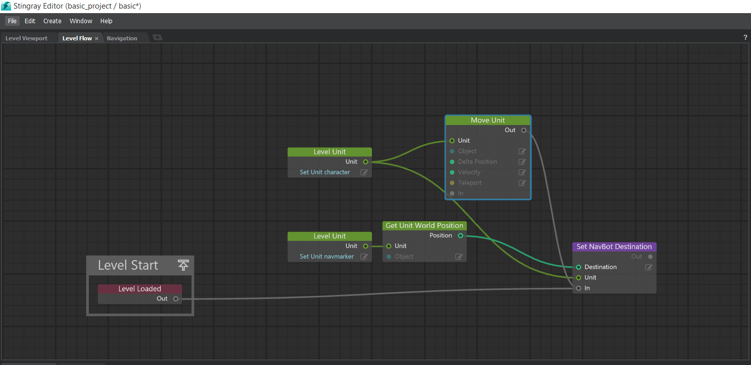Open help with the question mark icon
This screenshot has height=365, width=751.
coord(745,37)
